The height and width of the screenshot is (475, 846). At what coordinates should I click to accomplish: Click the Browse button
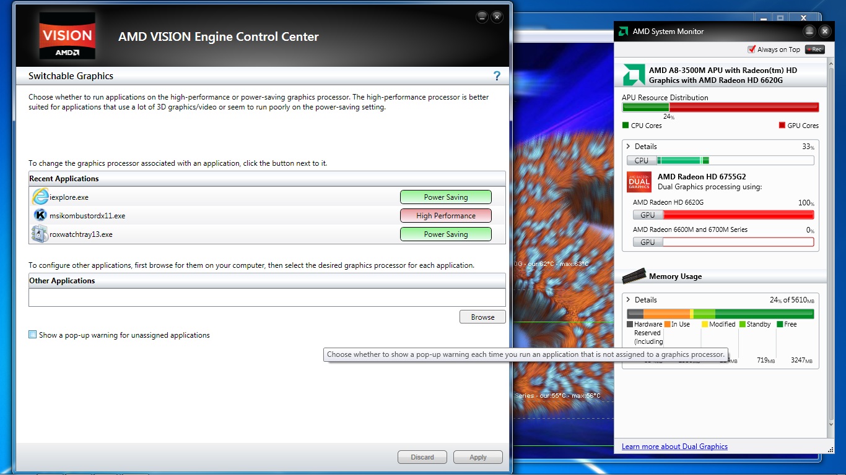coord(482,317)
